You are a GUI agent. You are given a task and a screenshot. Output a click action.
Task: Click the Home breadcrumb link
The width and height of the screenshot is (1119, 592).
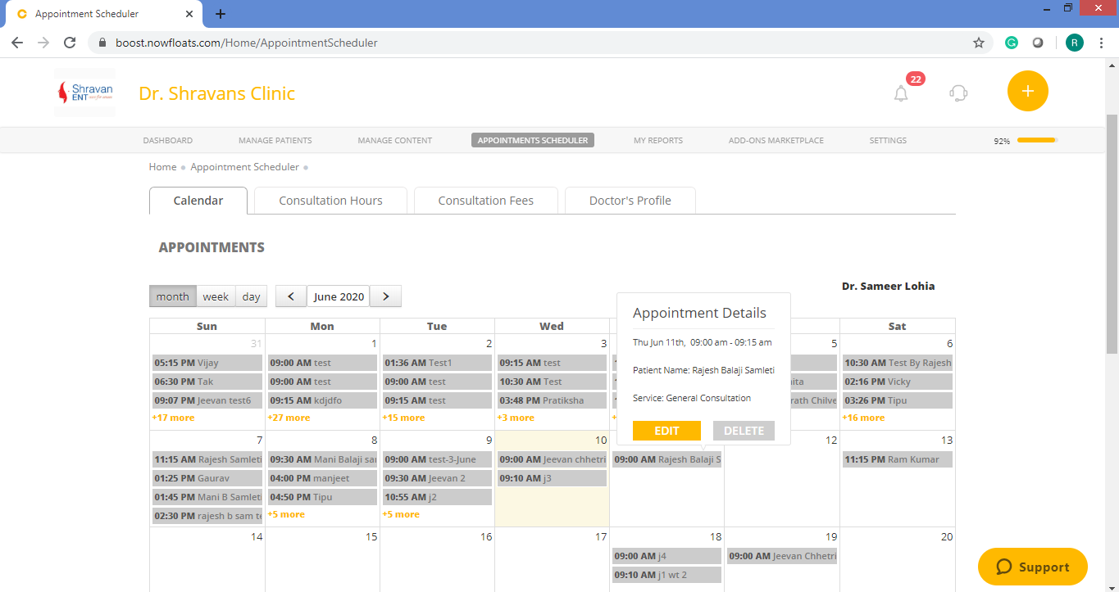162,167
